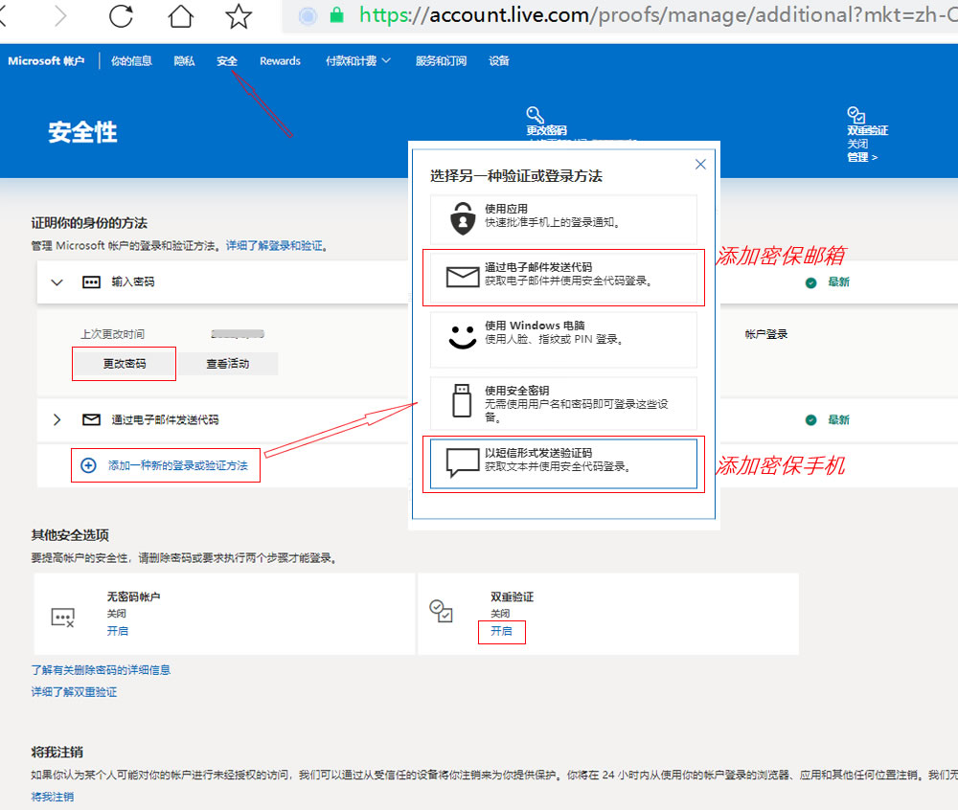
Task: Turn on 双重验证 via 开启
Action: click(501, 631)
